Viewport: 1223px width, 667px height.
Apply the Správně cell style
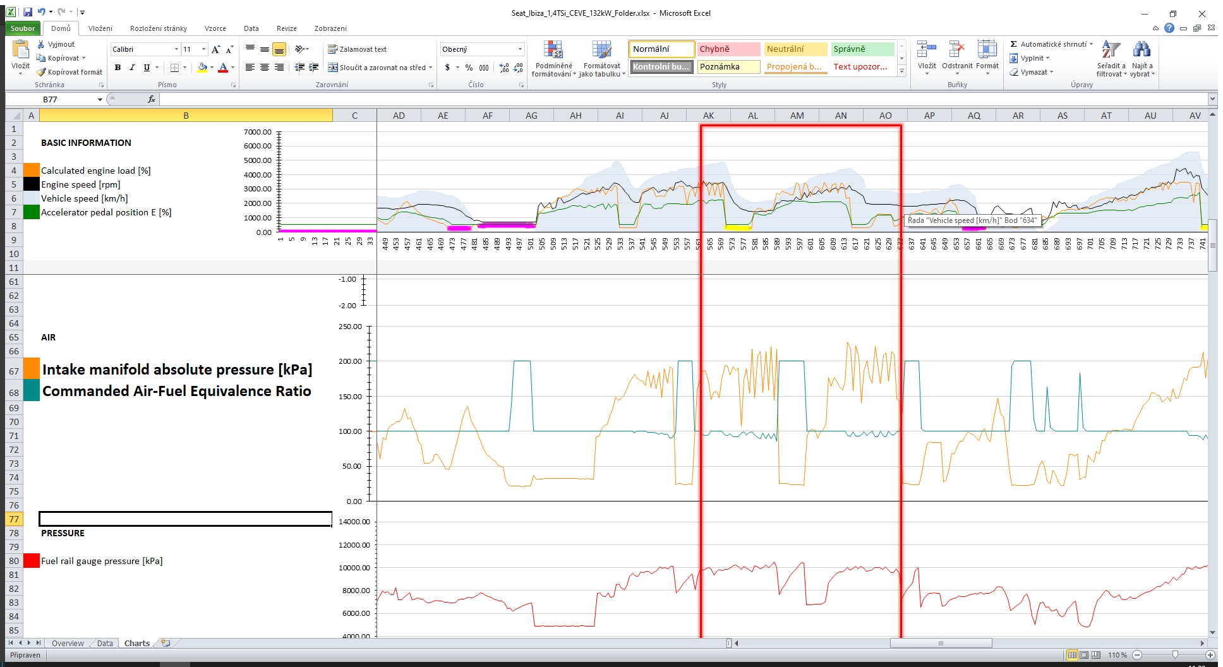(862, 49)
